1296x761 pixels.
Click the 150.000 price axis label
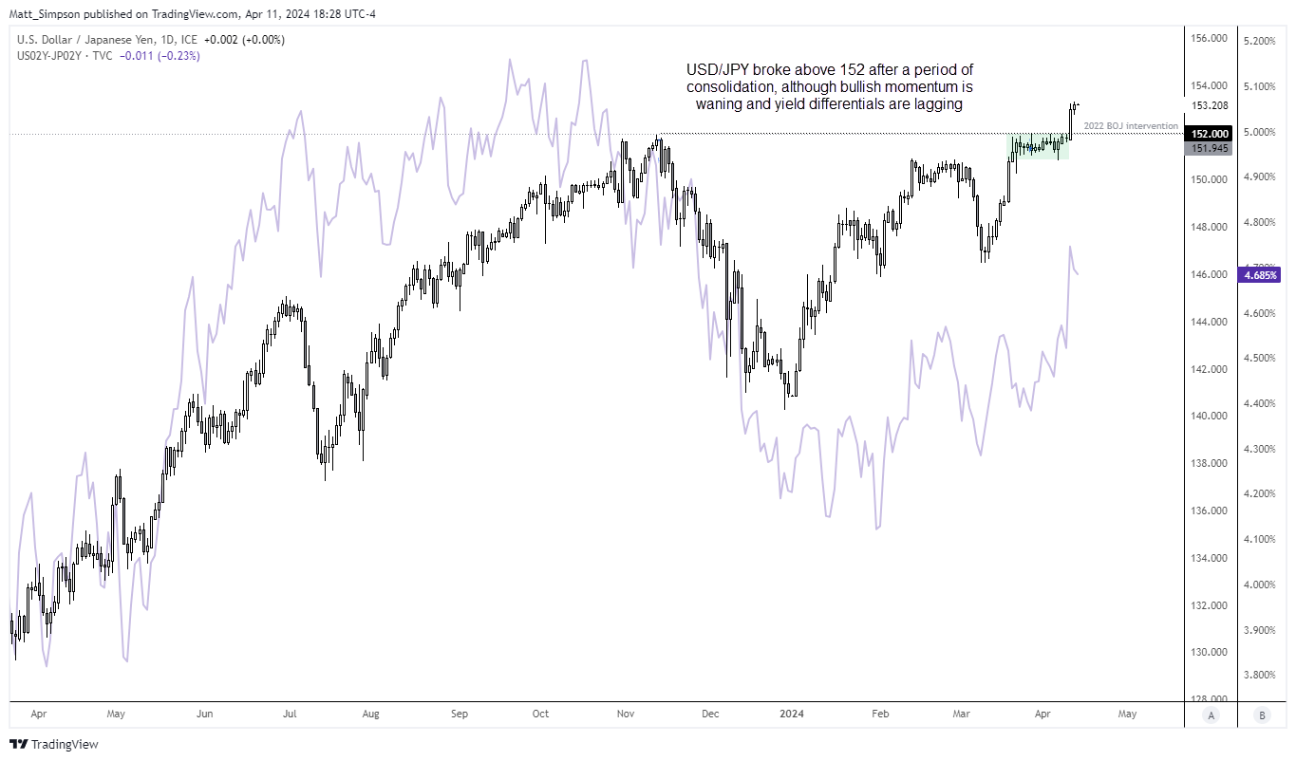tap(1209, 180)
